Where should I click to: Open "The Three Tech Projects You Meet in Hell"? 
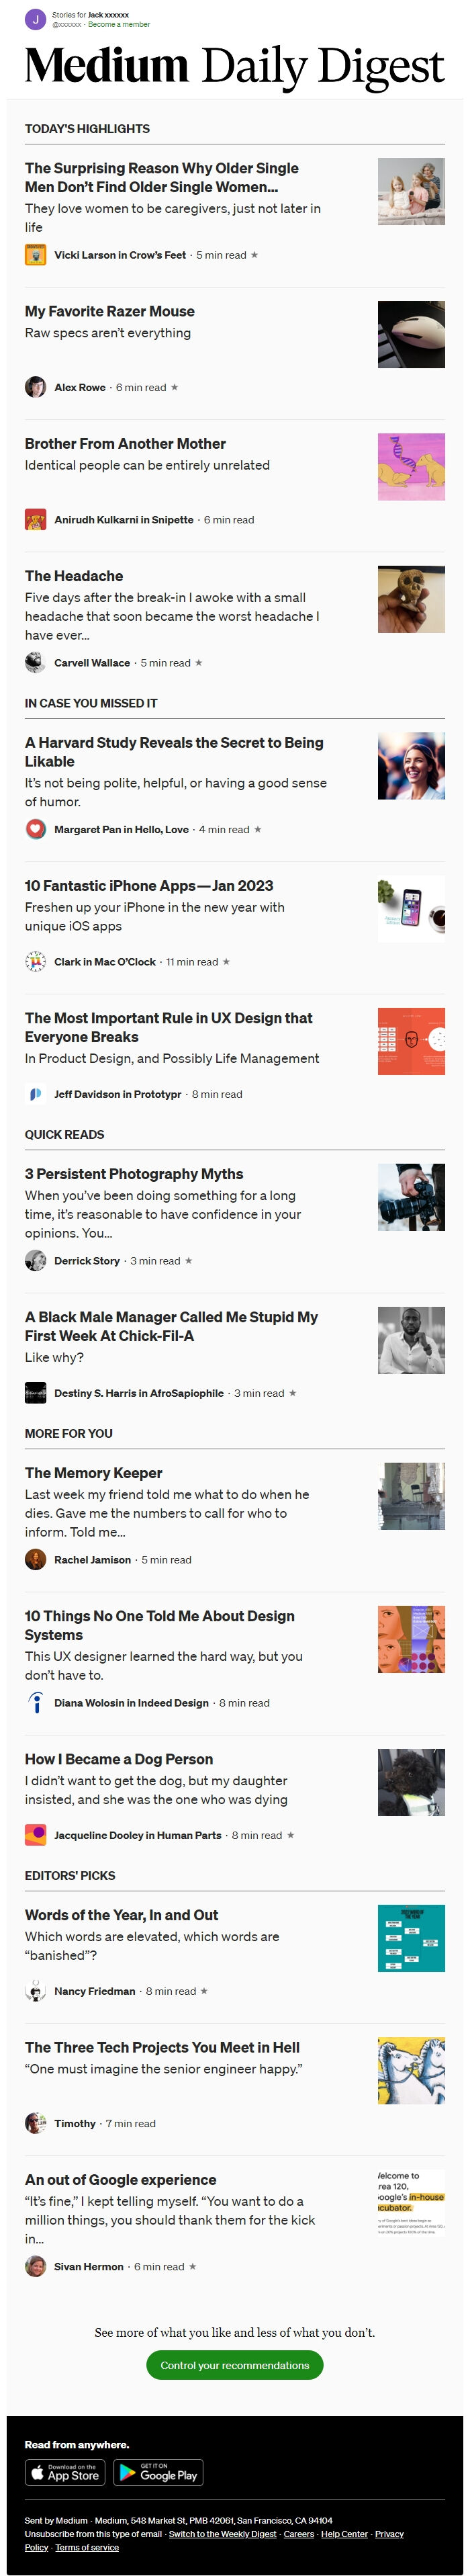162,2047
